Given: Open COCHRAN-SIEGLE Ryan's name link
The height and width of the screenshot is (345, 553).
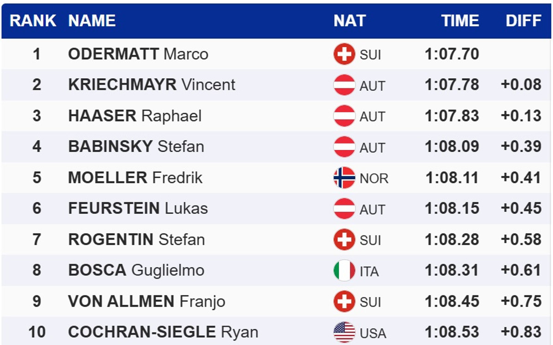Looking at the screenshot, I should (163, 332).
